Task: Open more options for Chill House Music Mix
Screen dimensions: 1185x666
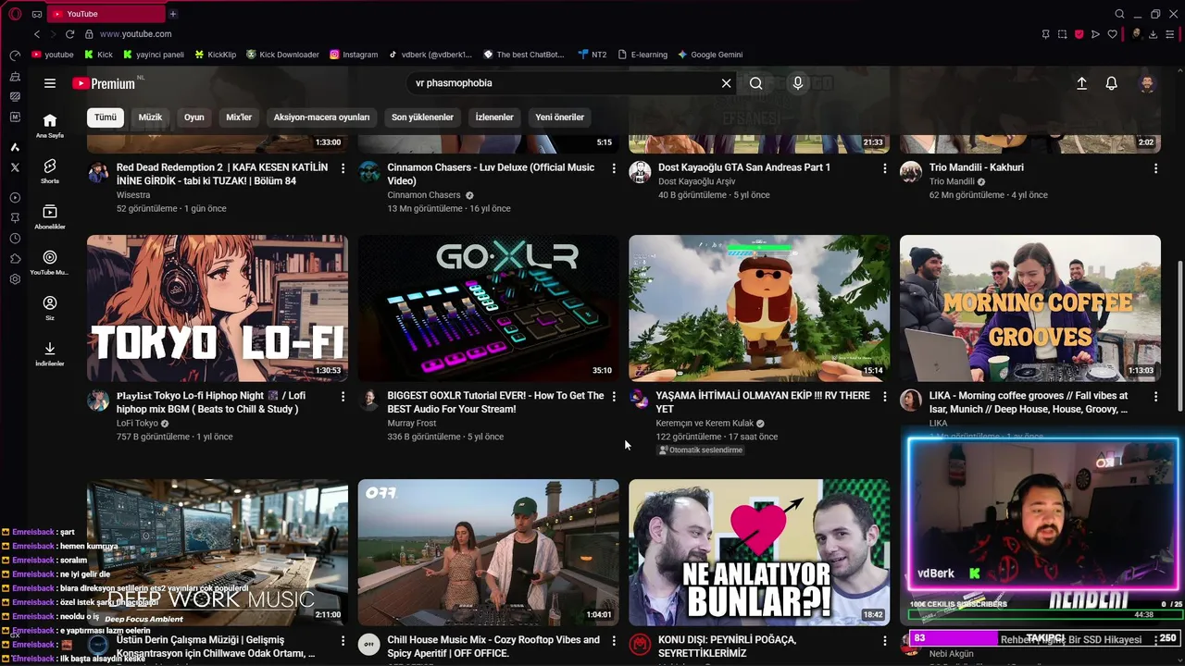Action: click(614, 641)
